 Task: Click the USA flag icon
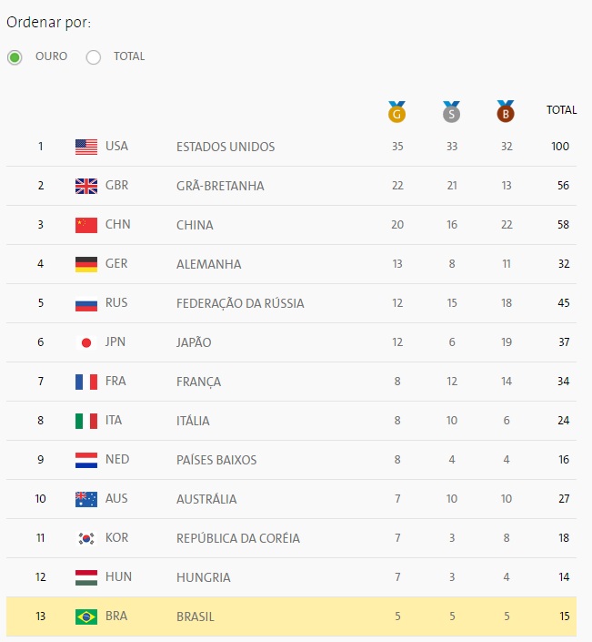(86, 147)
